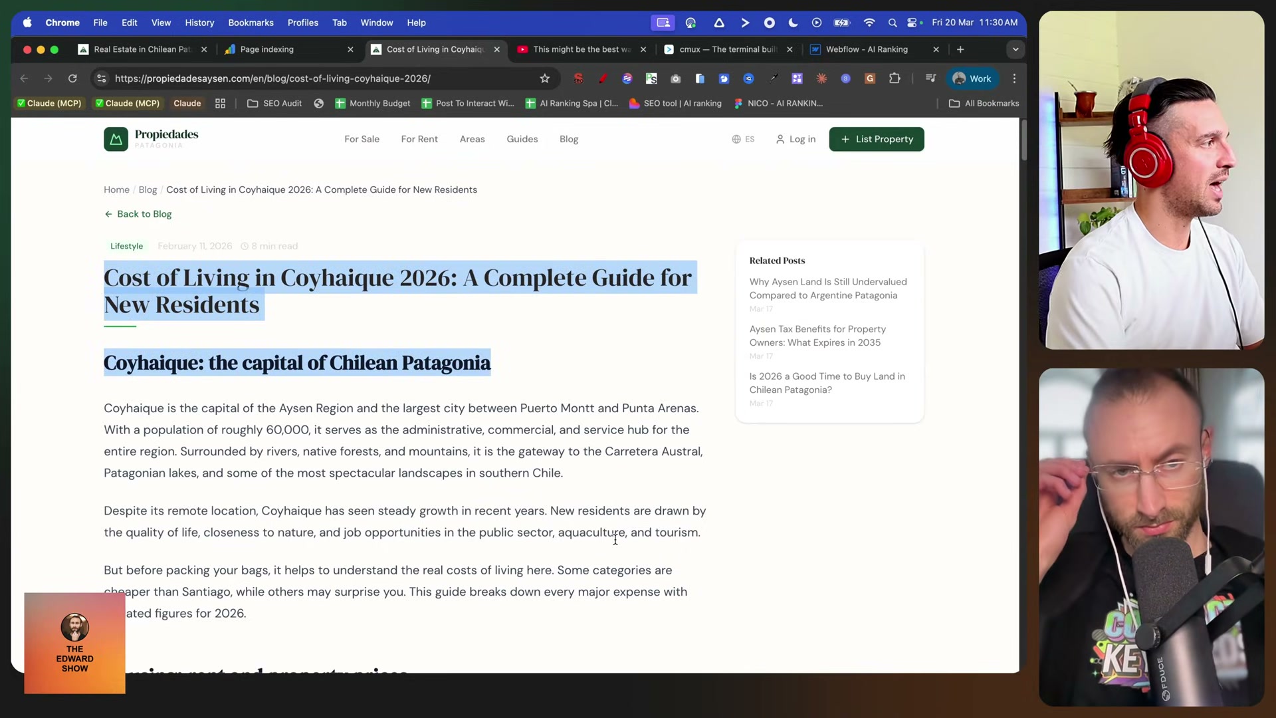Open the Extensions puzzle piece icon

coord(895,78)
